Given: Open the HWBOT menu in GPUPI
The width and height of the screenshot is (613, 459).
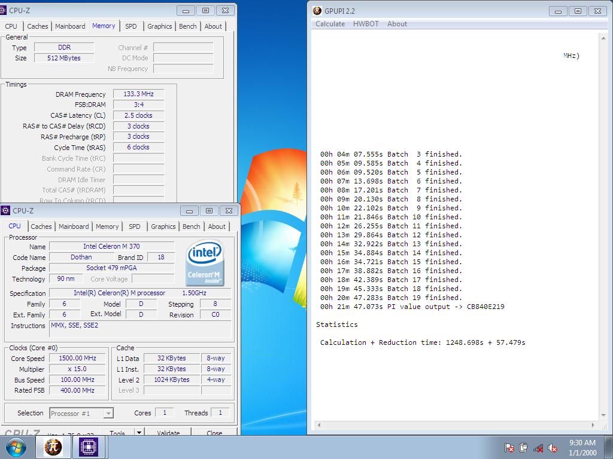Looking at the screenshot, I should tap(366, 24).
